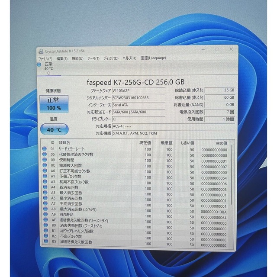This screenshot has height=277, width=277.
Task: Click the インターフェース field Serial ATA
Action: pyautogui.click(x=138, y=105)
